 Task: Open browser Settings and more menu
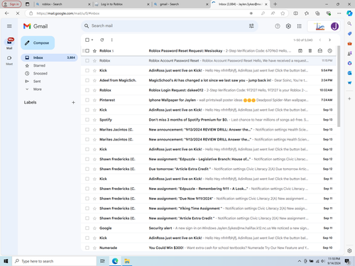pos(339,13)
